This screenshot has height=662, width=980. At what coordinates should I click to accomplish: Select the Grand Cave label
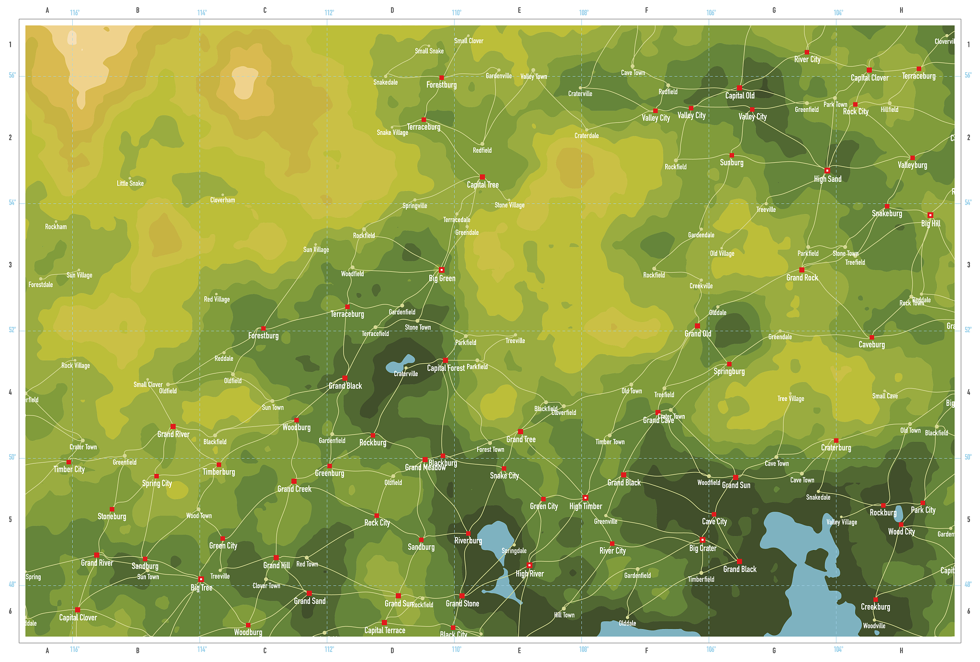click(658, 420)
